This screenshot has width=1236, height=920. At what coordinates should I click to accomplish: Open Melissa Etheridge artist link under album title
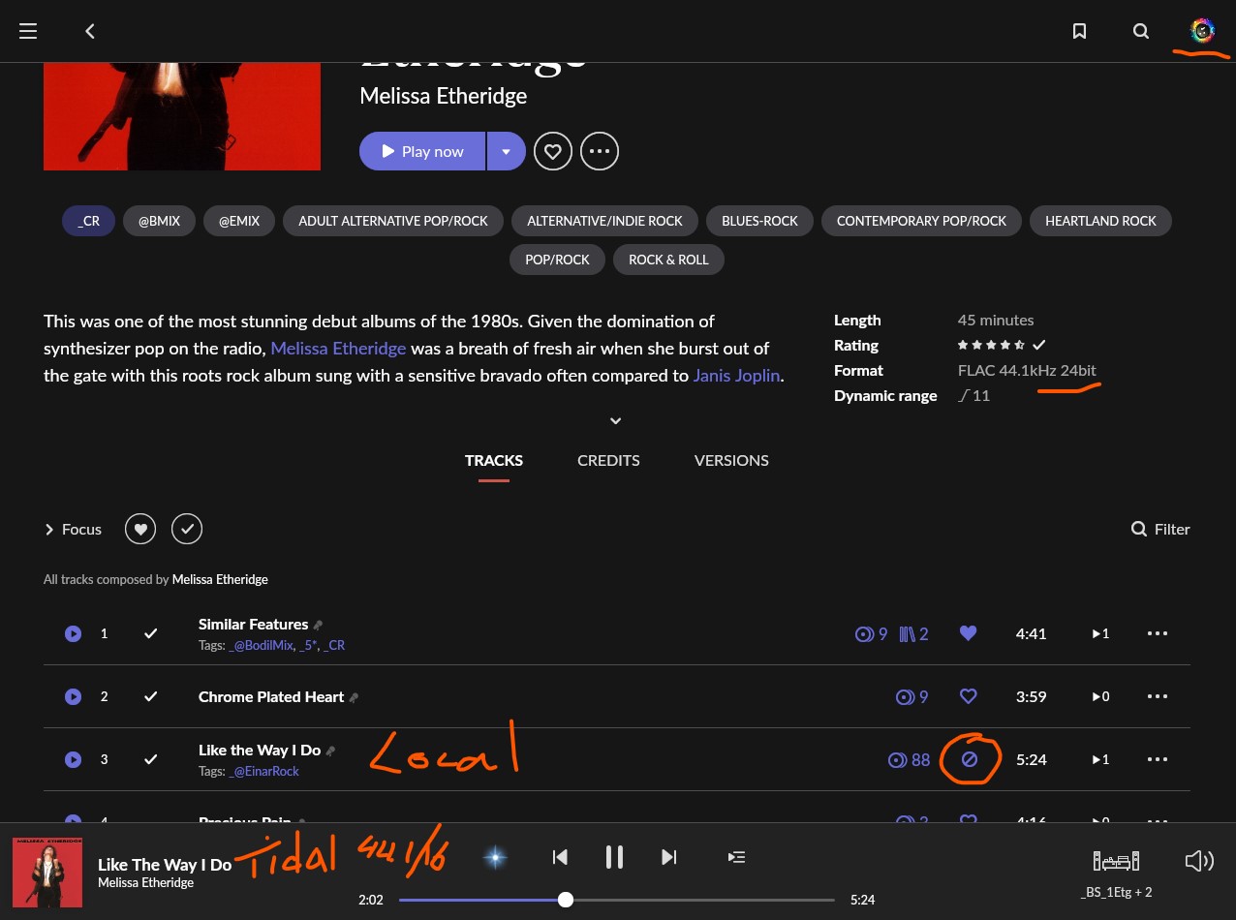(444, 96)
